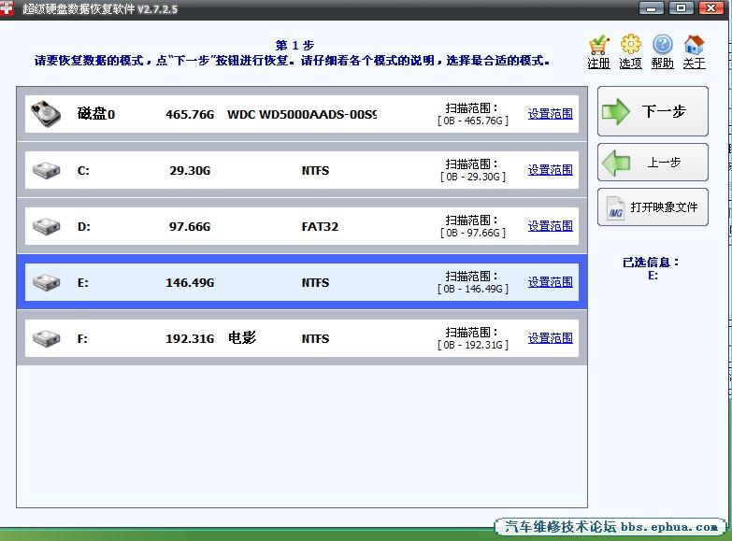
Task: Click the [0B - 465.76G] scan range
Action: click(x=473, y=121)
